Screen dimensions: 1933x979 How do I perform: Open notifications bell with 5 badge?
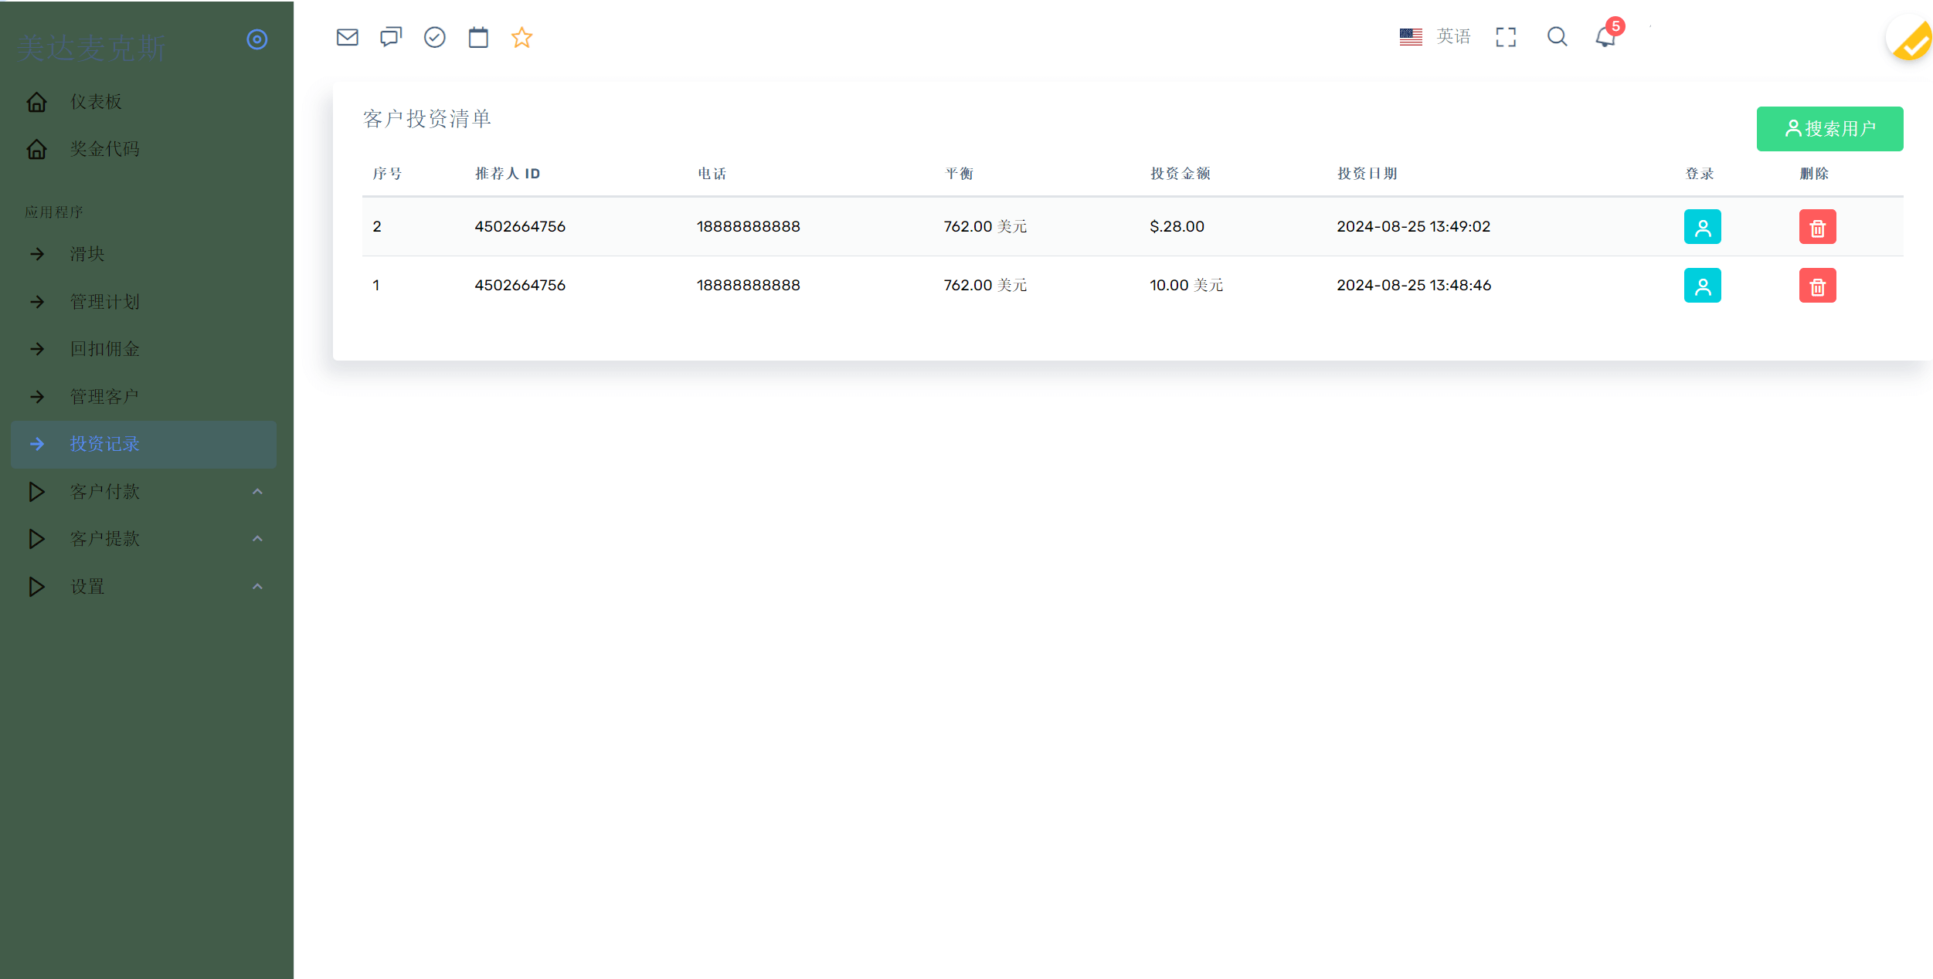click(x=1607, y=35)
